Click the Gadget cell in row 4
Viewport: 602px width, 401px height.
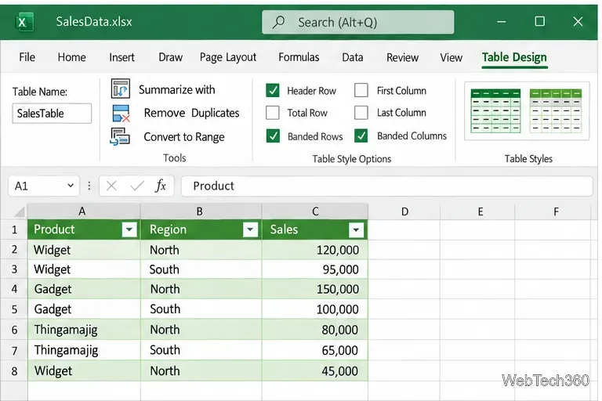(x=84, y=289)
